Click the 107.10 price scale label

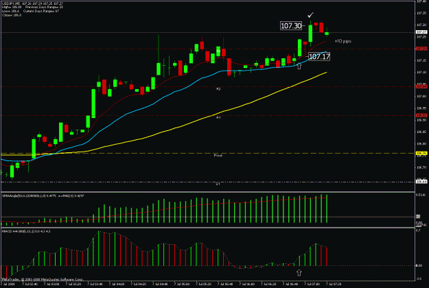(421, 73)
